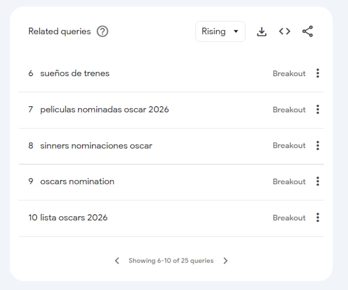The width and height of the screenshot is (348, 290).
Task: Click the embed code icon
Action: pos(284,32)
